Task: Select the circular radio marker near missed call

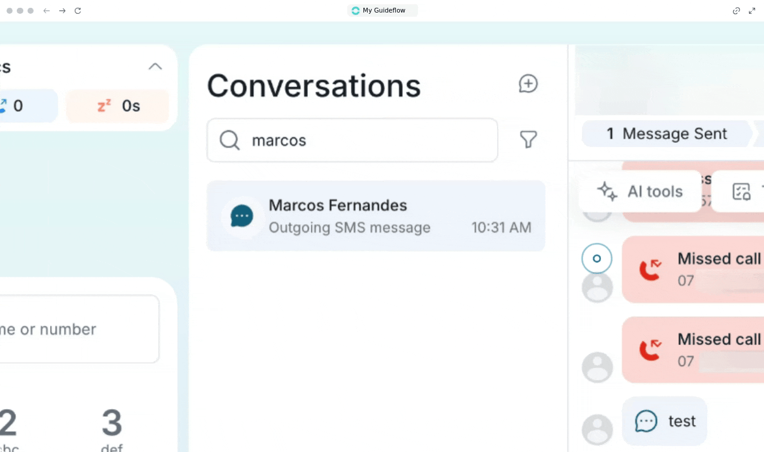Action: pyautogui.click(x=596, y=259)
